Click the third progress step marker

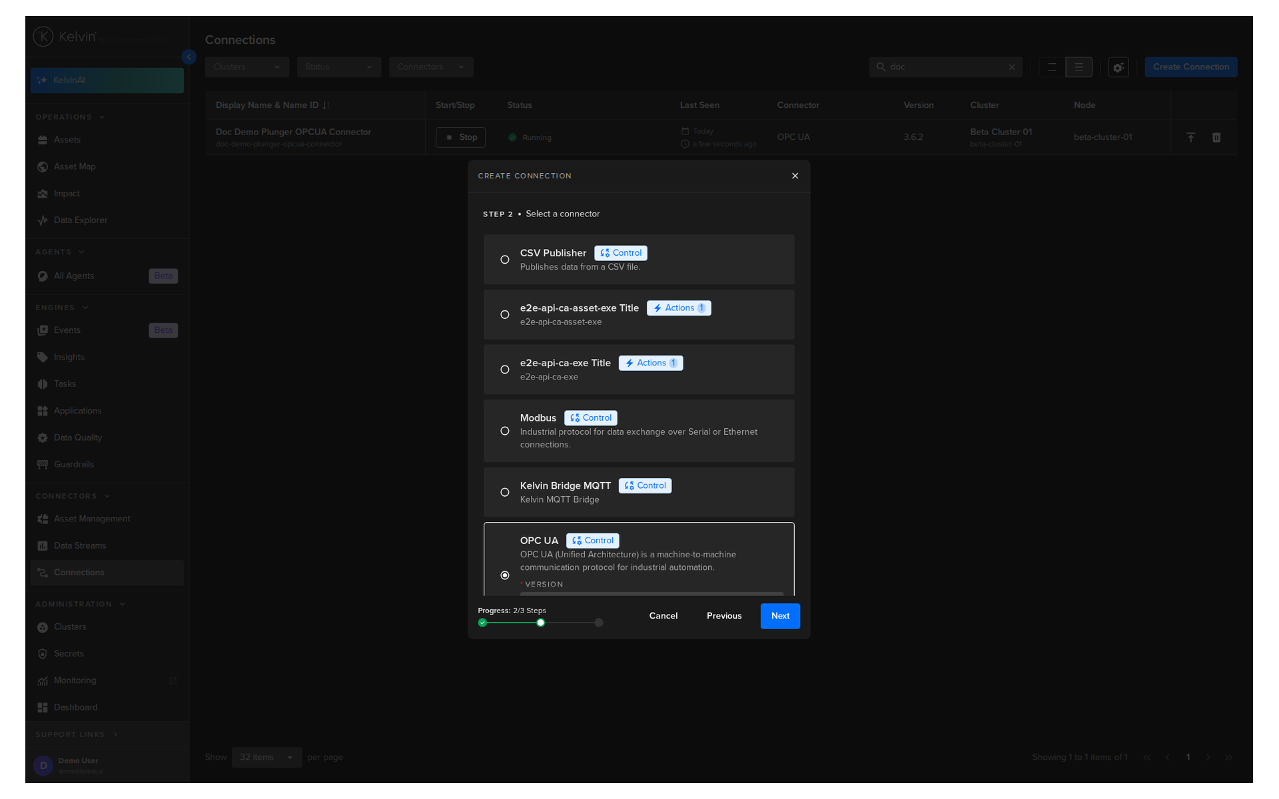click(x=599, y=623)
